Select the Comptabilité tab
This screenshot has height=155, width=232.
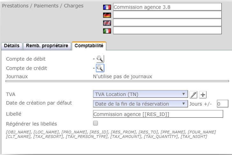pyautogui.click(x=89, y=46)
